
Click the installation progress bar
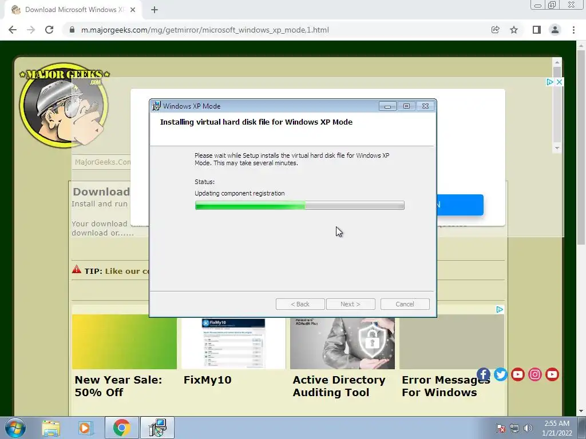(299, 205)
